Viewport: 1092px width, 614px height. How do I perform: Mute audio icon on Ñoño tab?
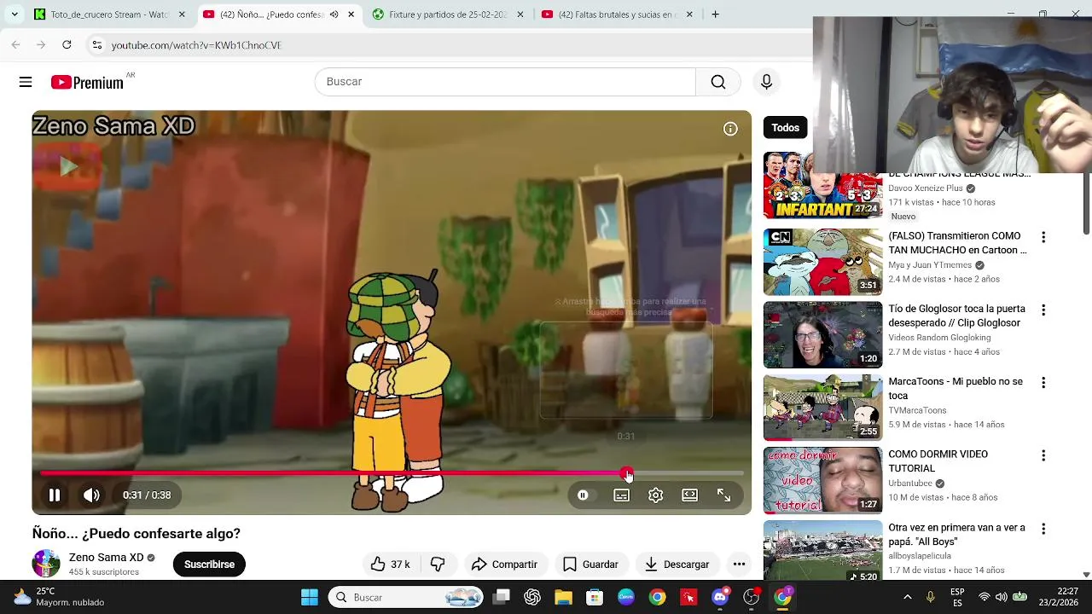click(334, 14)
